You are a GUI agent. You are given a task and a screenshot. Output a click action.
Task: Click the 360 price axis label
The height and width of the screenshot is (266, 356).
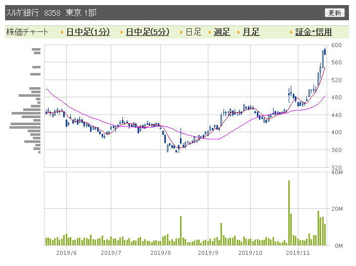tap(336, 150)
